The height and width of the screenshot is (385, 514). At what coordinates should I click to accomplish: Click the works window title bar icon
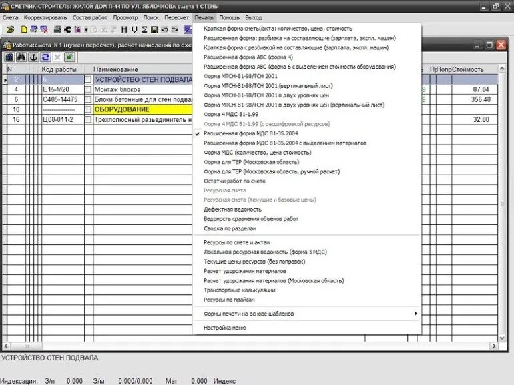click(x=7, y=45)
